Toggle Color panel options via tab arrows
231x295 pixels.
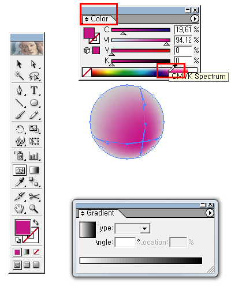(x=87, y=19)
